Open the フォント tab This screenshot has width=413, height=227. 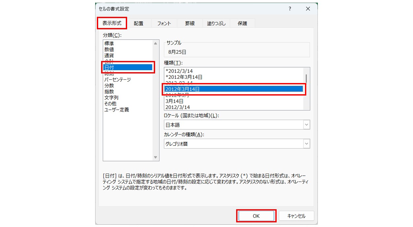(x=164, y=23)
